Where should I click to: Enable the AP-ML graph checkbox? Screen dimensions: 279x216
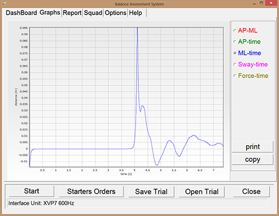235,30
